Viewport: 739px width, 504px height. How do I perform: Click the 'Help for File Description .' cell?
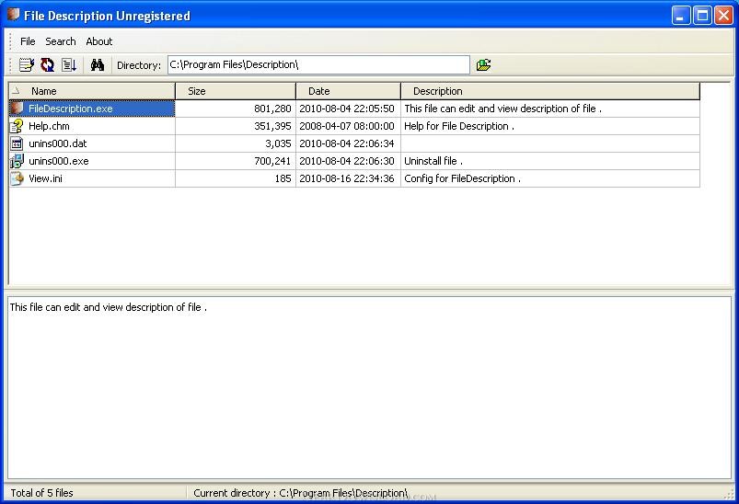pyautogui.click(x=550, y=126)
